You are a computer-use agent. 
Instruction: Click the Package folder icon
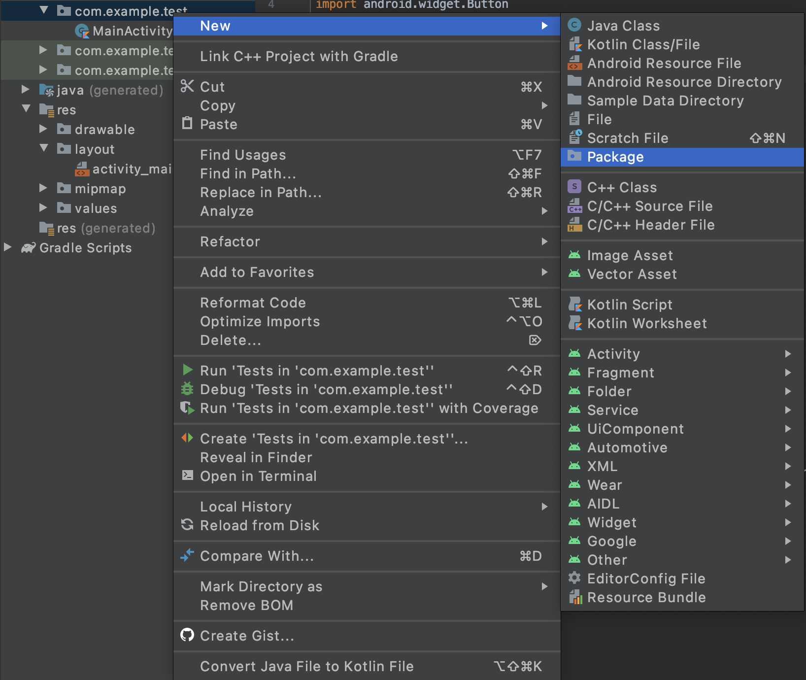[x=574, y=156]
